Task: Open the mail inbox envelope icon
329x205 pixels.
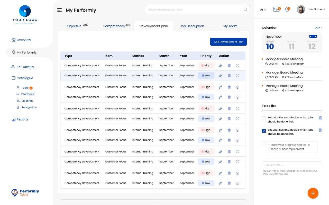Action: pos(276,9)
